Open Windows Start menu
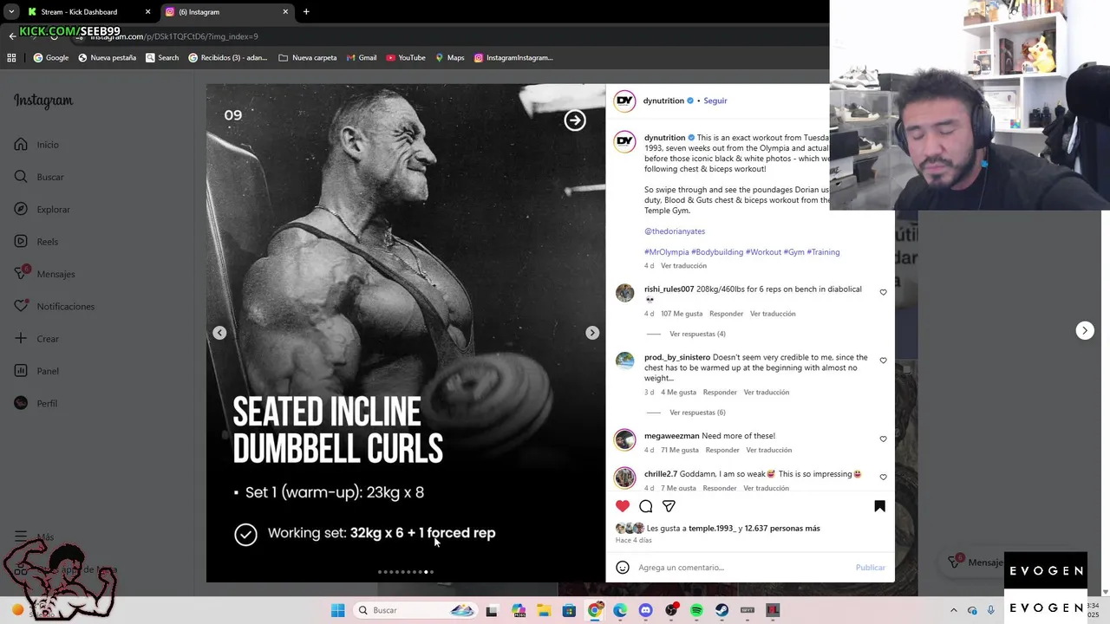This screenshot has width=1110, height=624. pos(337,610)
